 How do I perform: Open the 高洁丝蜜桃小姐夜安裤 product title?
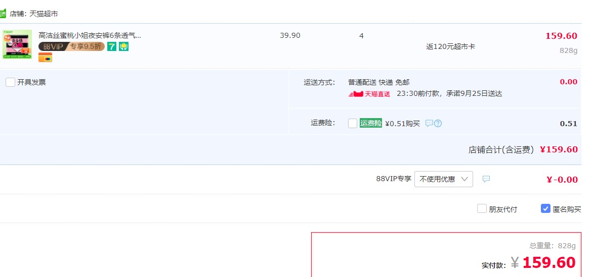[x=90, y=36]
